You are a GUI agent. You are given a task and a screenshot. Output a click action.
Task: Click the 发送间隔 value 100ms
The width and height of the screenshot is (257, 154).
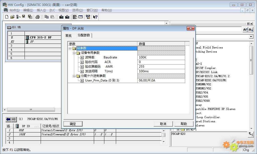point(161,71)
